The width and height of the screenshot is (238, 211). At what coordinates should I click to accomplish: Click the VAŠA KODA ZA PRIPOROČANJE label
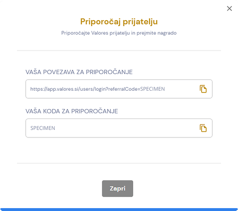(72, 111)
